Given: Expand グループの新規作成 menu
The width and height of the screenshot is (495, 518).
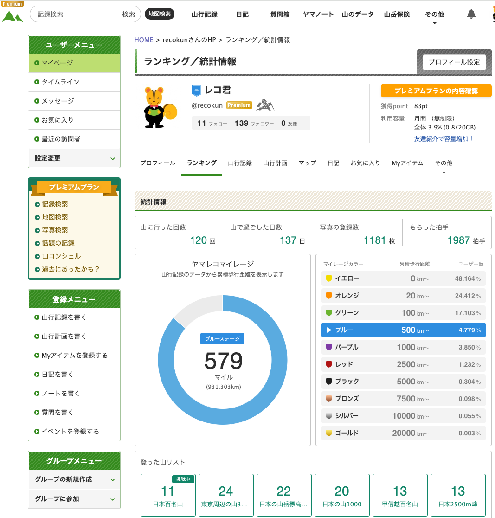Looking at the screenshot, I should tap(74, 479).
